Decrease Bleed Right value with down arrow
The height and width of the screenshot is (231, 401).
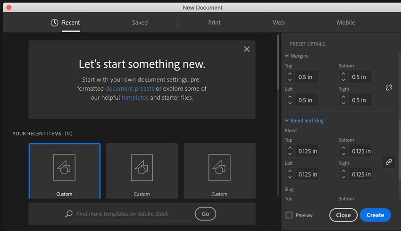pyautogui.click(x=343, y=177)
